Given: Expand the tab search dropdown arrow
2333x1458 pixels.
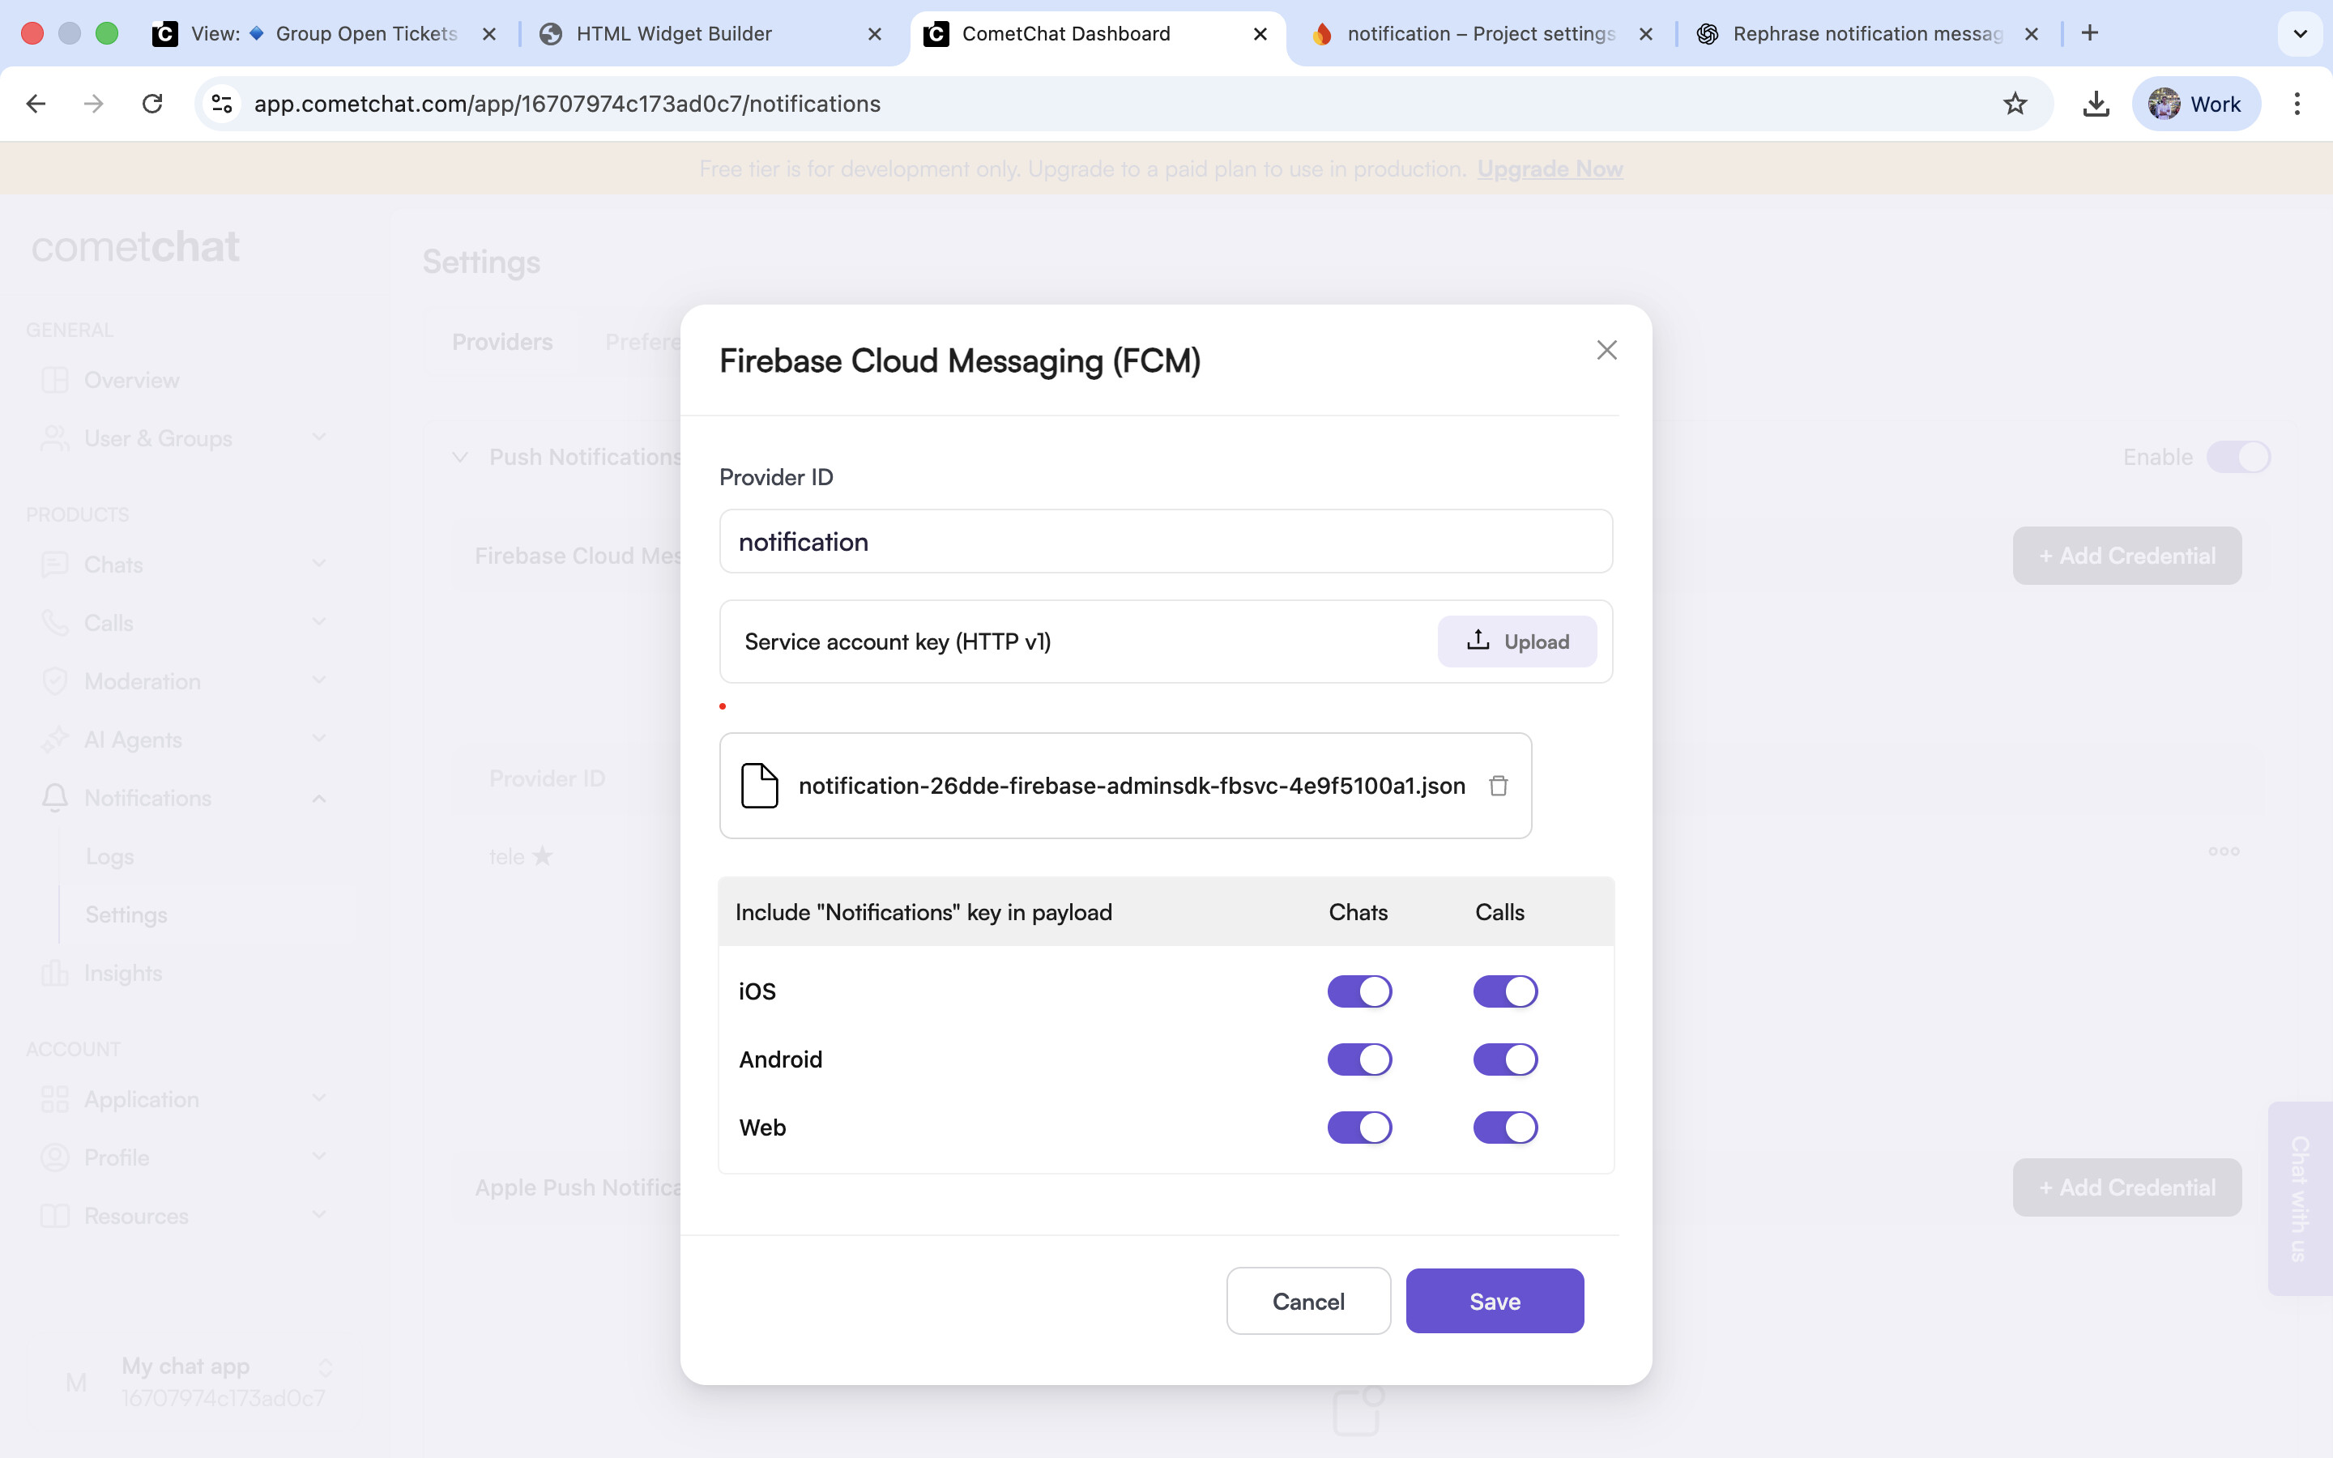Looking at the screenshot, I should click(x=2299, y=34).
